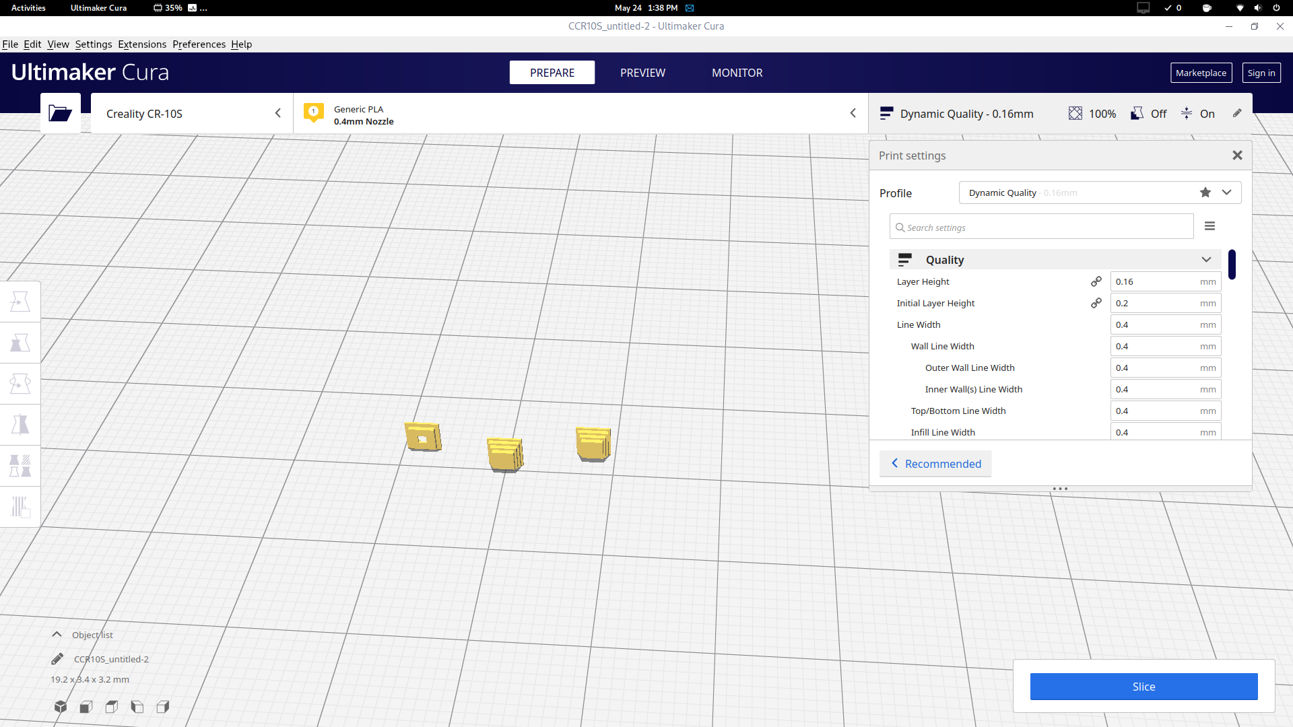This screenshot has height=727, width=1293.
Task: Switch back to Recommended settings
Action: [x=935, y=464]
